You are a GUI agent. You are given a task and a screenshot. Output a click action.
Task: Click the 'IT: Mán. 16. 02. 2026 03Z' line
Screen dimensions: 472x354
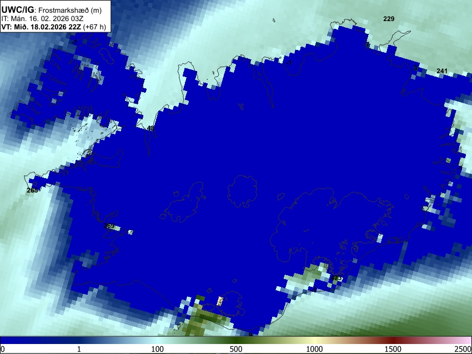(x=42, y=19)
